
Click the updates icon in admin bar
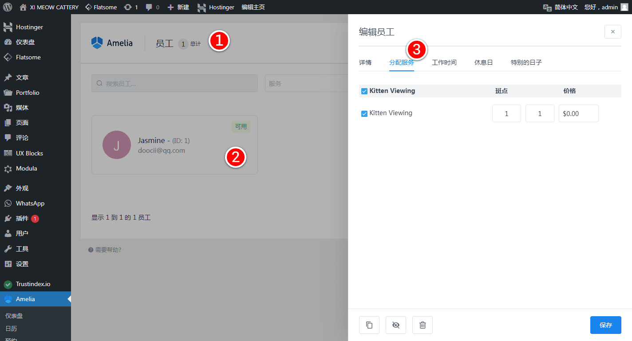click(x=131, y=7)
